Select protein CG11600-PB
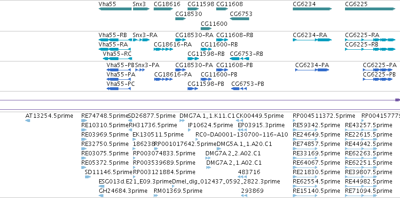 click(206, 79)
